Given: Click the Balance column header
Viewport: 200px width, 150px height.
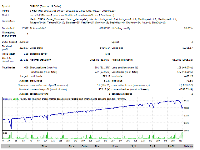Looking at the screenshot, I should 188,146.
